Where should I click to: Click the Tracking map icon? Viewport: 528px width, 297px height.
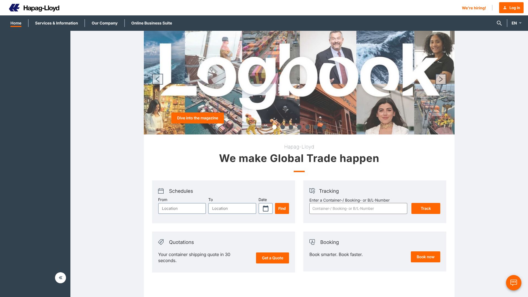tap(312, 191)
